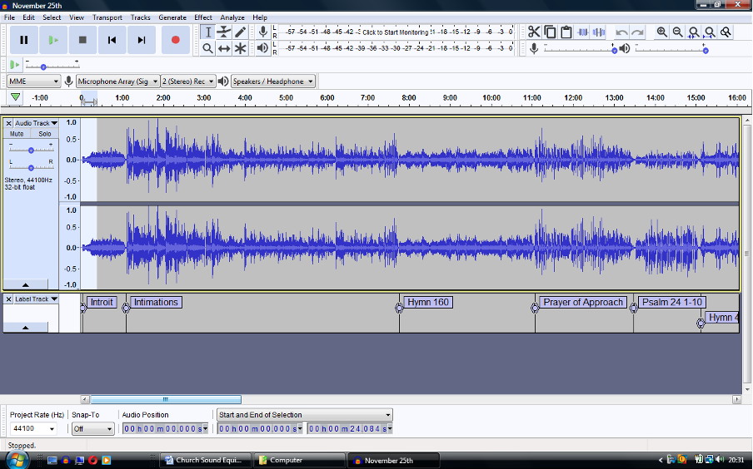Image resolution: width=753 pixels, height=469 pixels.
Task: Select the Time Shift tool
Action: coord(224,48)
